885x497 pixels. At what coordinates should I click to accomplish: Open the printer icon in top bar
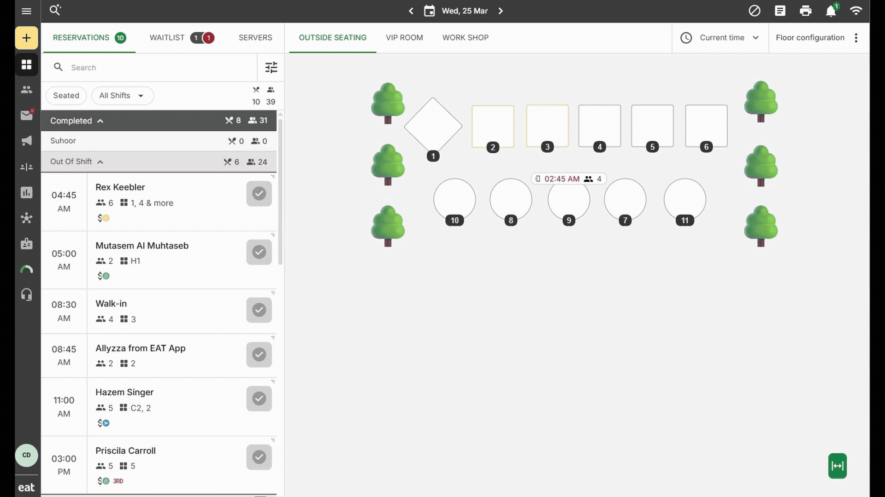[805, 11]
